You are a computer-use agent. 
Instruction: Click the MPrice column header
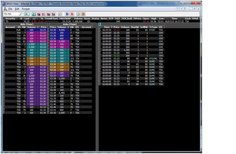[x=138, y=18]
